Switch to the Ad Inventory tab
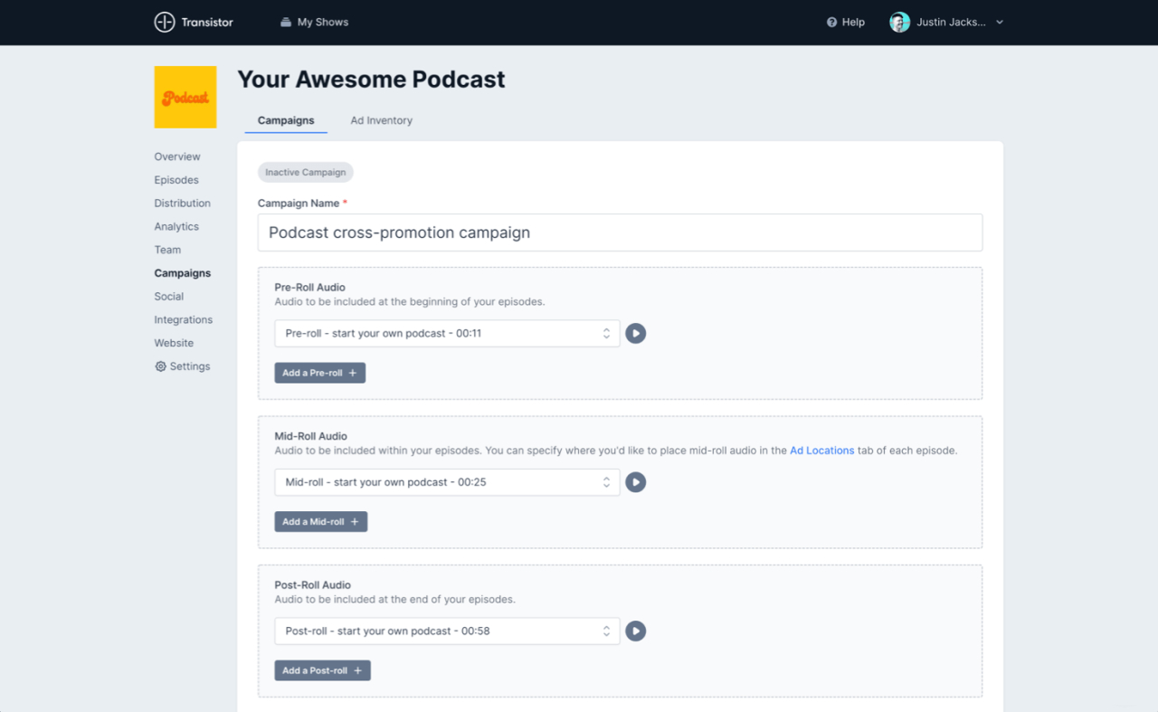This screenshot has width=1158, height=712. coord(381,119)
